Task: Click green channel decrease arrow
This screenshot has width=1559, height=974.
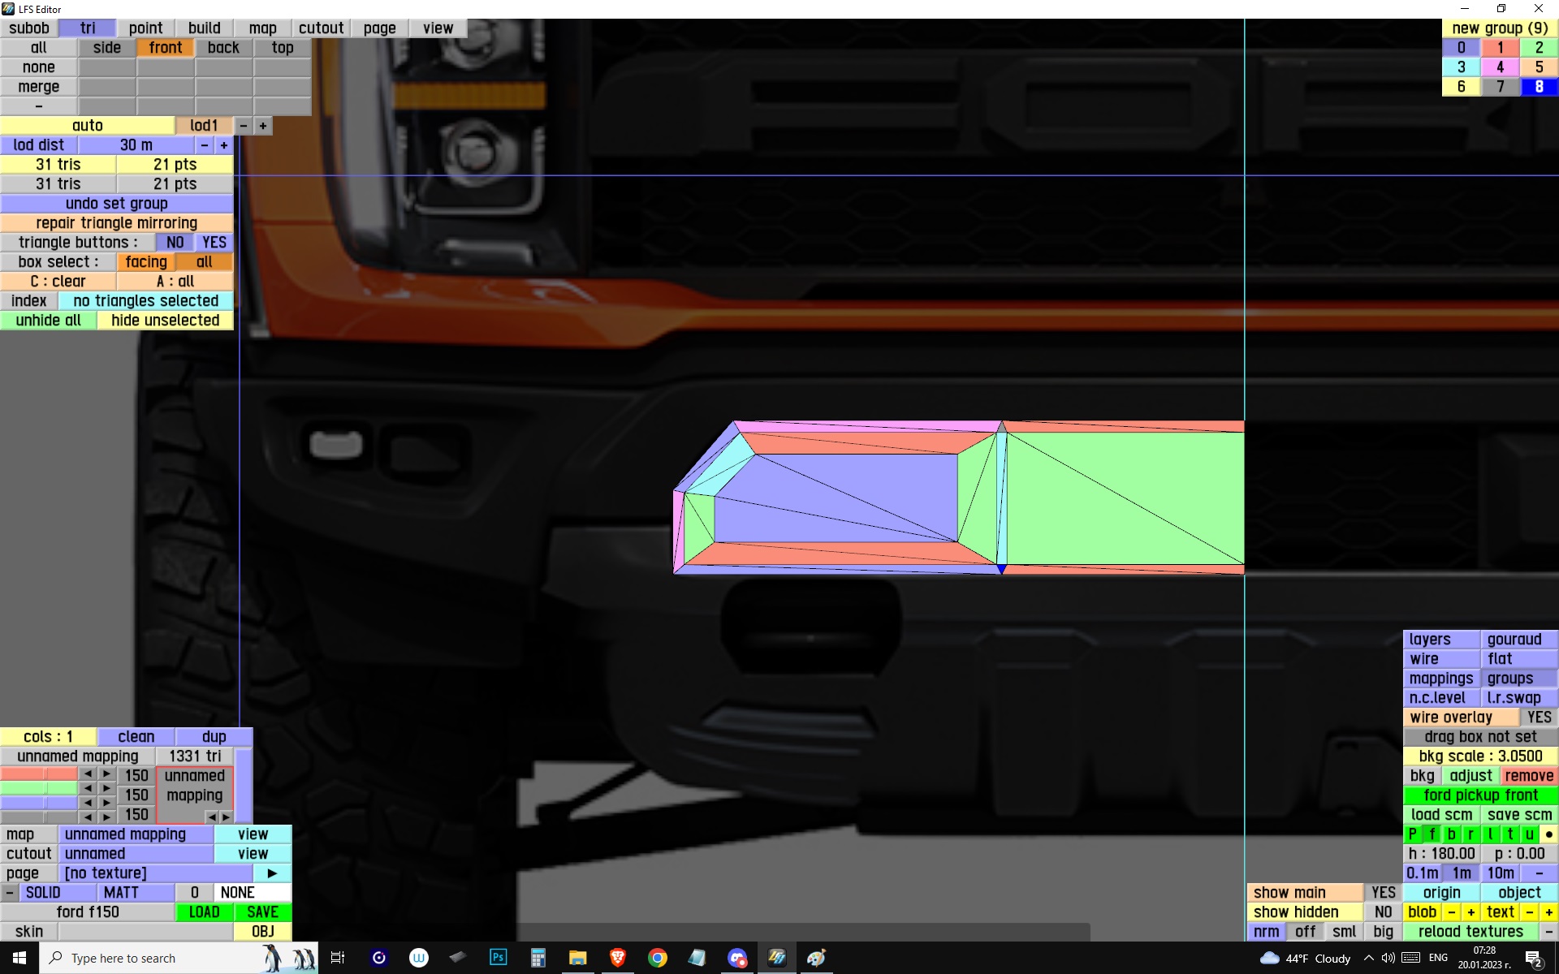Action: point(88,789)
